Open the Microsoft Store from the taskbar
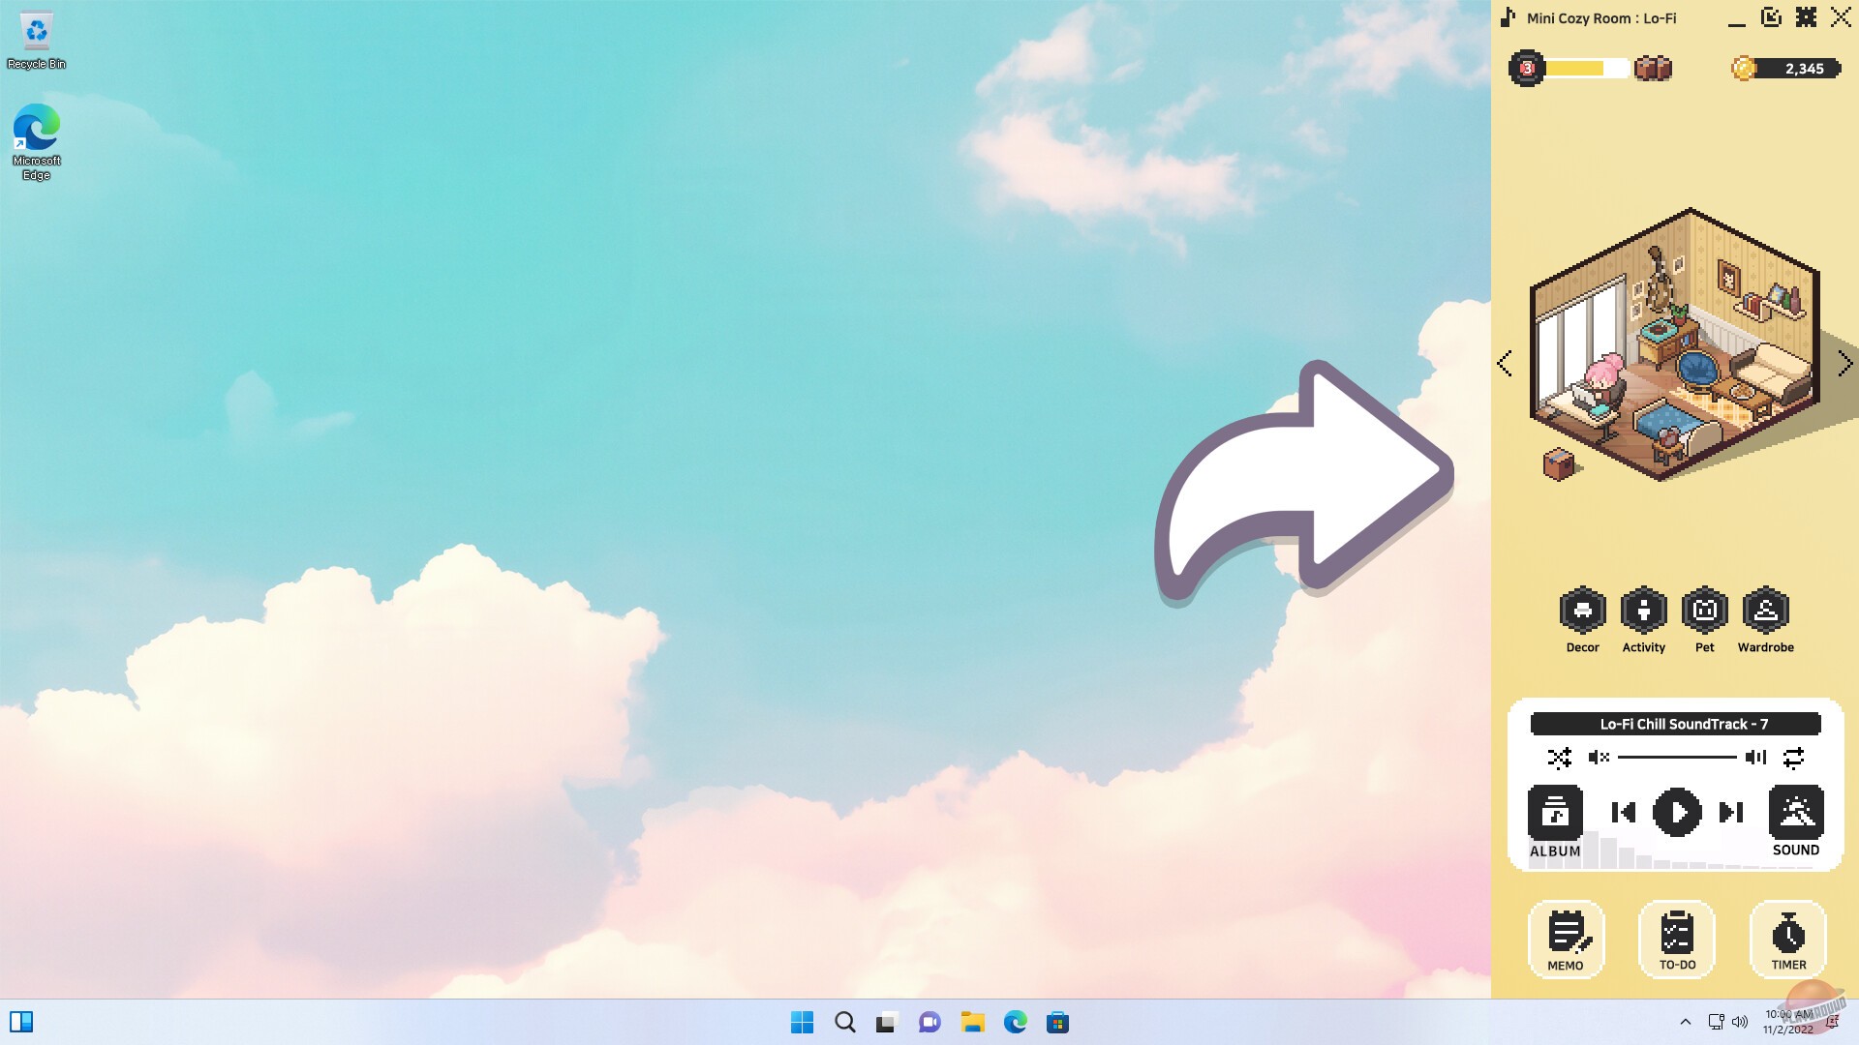The image size is (1859, 1045). (1057, 1022)
